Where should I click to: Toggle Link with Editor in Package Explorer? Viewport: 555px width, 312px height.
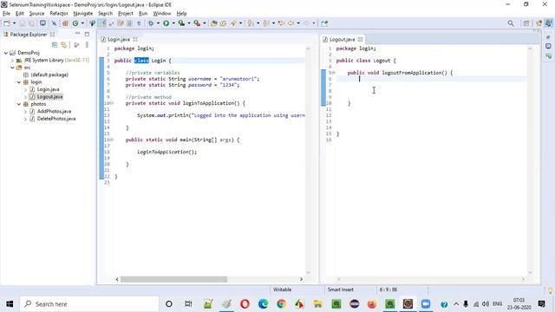pos(63,45)
